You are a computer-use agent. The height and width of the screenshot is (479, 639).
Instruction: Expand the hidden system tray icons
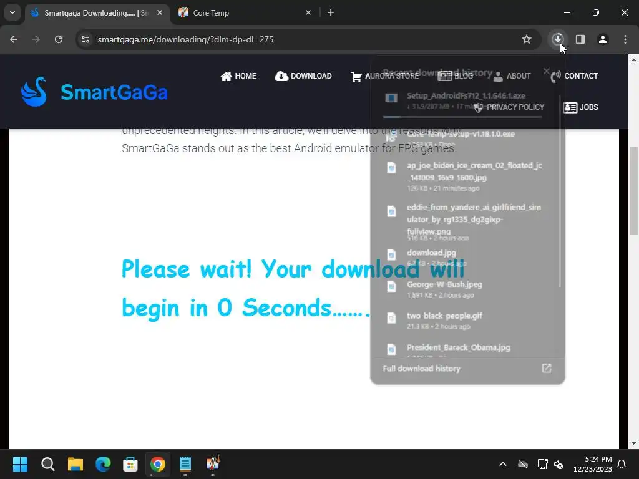click(x=503, y=464)
